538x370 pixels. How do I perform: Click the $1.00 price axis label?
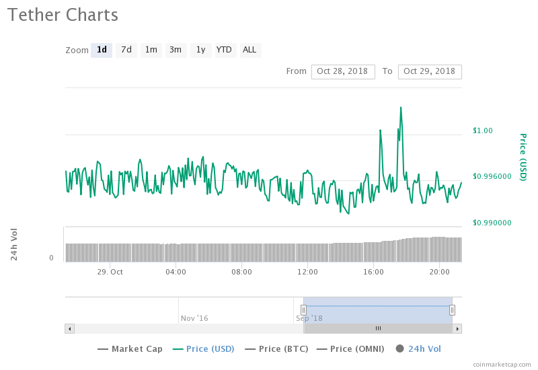tap(482, 131)
